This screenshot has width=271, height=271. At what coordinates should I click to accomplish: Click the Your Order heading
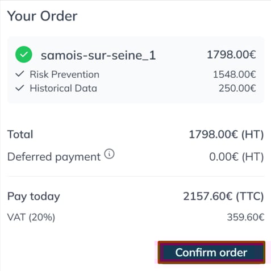coord(42,16)
